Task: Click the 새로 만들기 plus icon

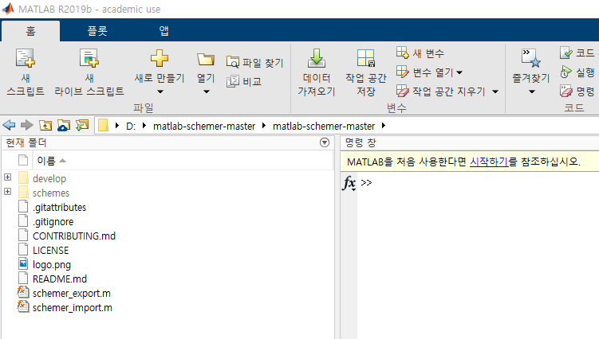Action: [160, 58]
